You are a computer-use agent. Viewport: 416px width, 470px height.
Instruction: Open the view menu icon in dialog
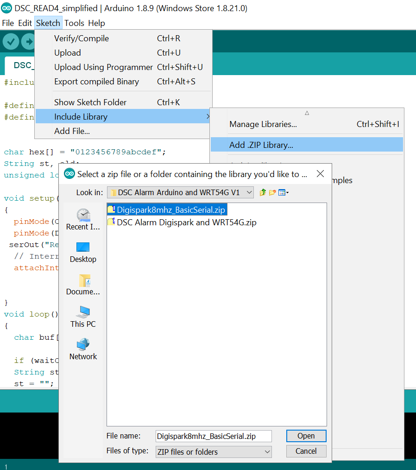click(x=284, y=192)
